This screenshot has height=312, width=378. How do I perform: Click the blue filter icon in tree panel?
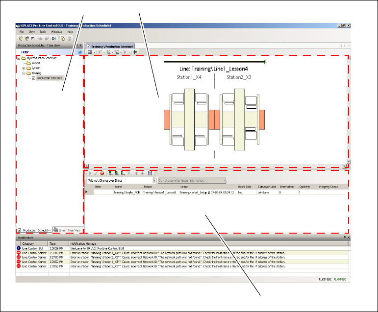[79, 51]
